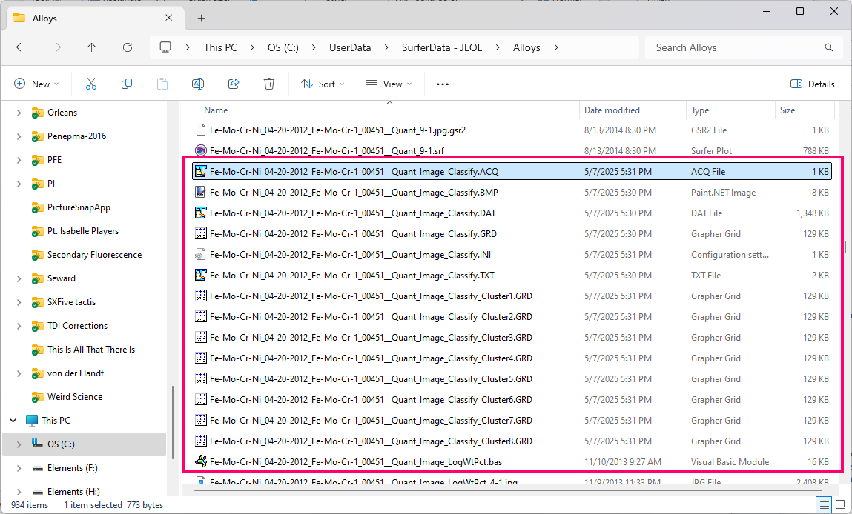Click SurferData - JEOL in breadcrumb path
This screenshot has width=852, height=514.
click(x=441, y=47)
